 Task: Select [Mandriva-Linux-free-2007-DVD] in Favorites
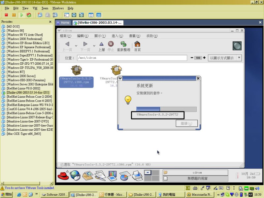(28, 121)
